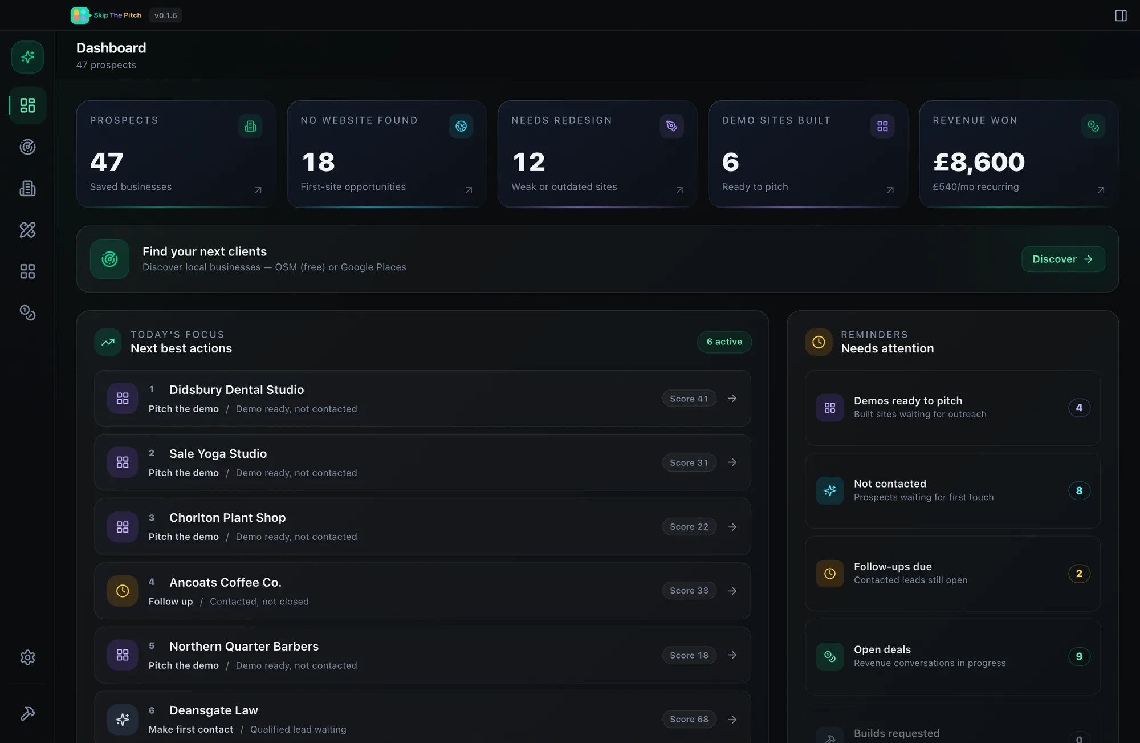
Task: Click Score 33 badge
Action: point(689,591)
